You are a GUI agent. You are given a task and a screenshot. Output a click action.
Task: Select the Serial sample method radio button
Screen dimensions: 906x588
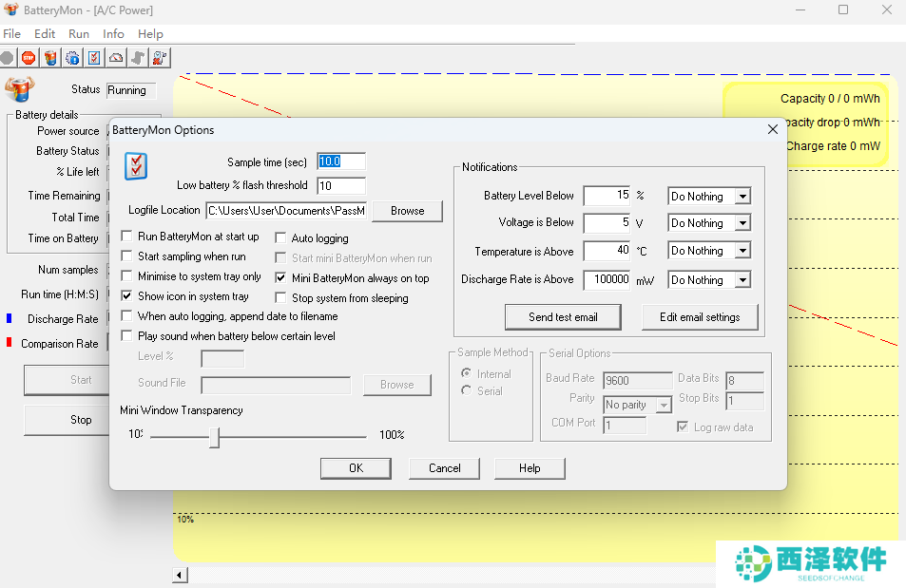point(466,390)
